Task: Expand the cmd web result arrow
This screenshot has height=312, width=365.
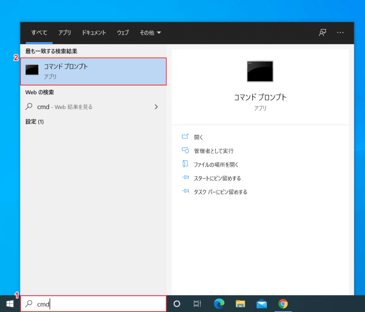Action: (x=156, y=106)
